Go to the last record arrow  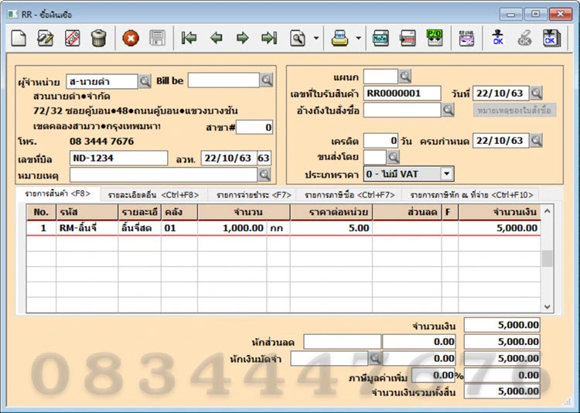tap(269, 38)
